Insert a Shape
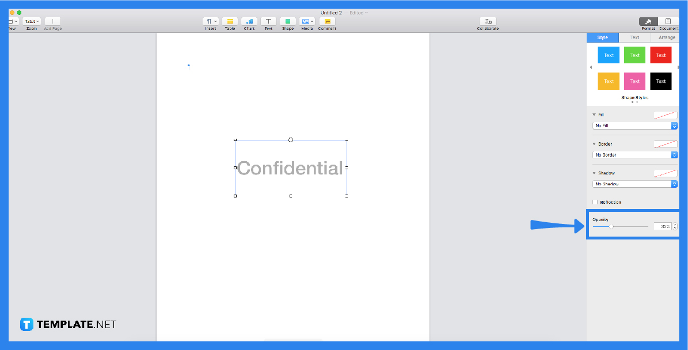688x350 pixels. (287, 20)
